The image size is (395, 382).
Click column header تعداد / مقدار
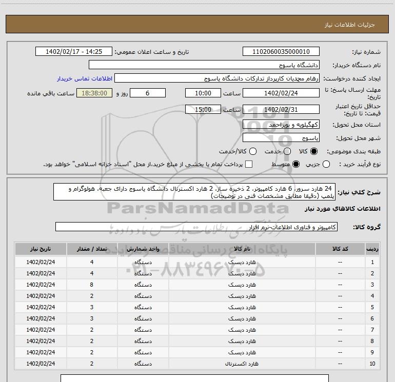[x=92, y=249]
